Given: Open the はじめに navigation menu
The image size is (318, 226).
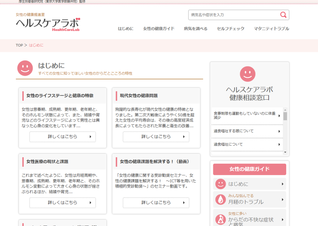Looking at the screenshot, I should [x=125, y=29].
